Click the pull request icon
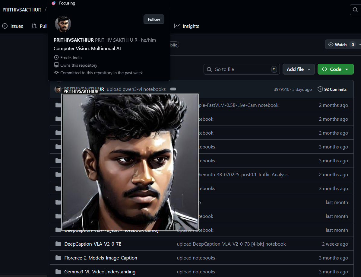 click(x=34, y=26)
